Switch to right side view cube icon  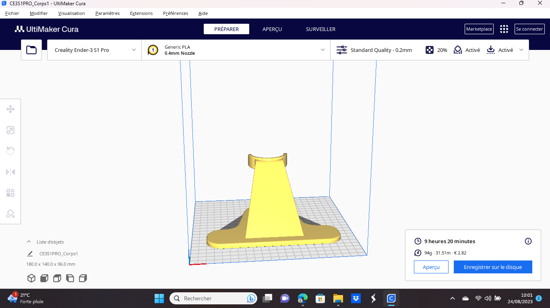tap(83, 278)
